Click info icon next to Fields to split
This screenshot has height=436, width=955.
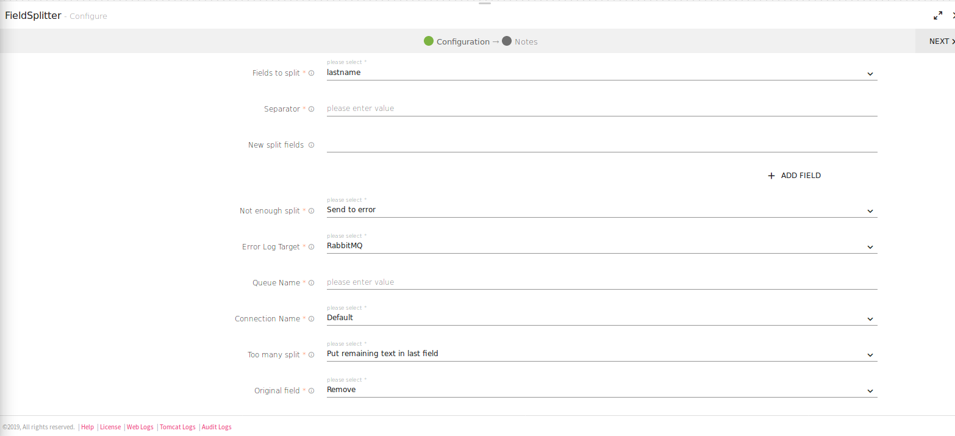tap(311, 73)
